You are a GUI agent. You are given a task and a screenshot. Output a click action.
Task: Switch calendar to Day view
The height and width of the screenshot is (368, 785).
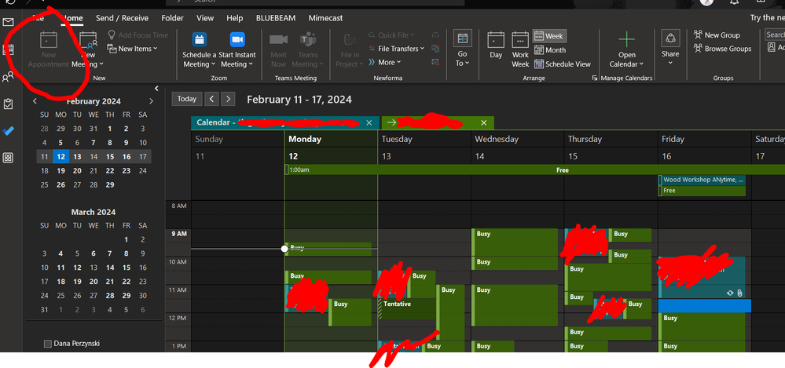(496, 46)
